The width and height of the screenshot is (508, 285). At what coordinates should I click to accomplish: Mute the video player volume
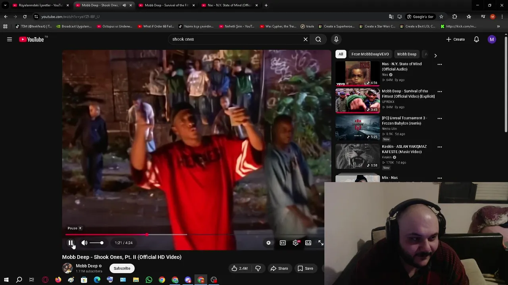pyautogui.click(x=85, y=243)
